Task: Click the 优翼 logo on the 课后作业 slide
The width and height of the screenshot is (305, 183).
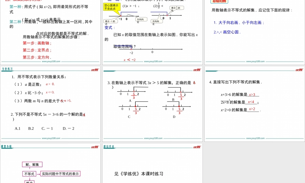Action: tap(197, 147)
